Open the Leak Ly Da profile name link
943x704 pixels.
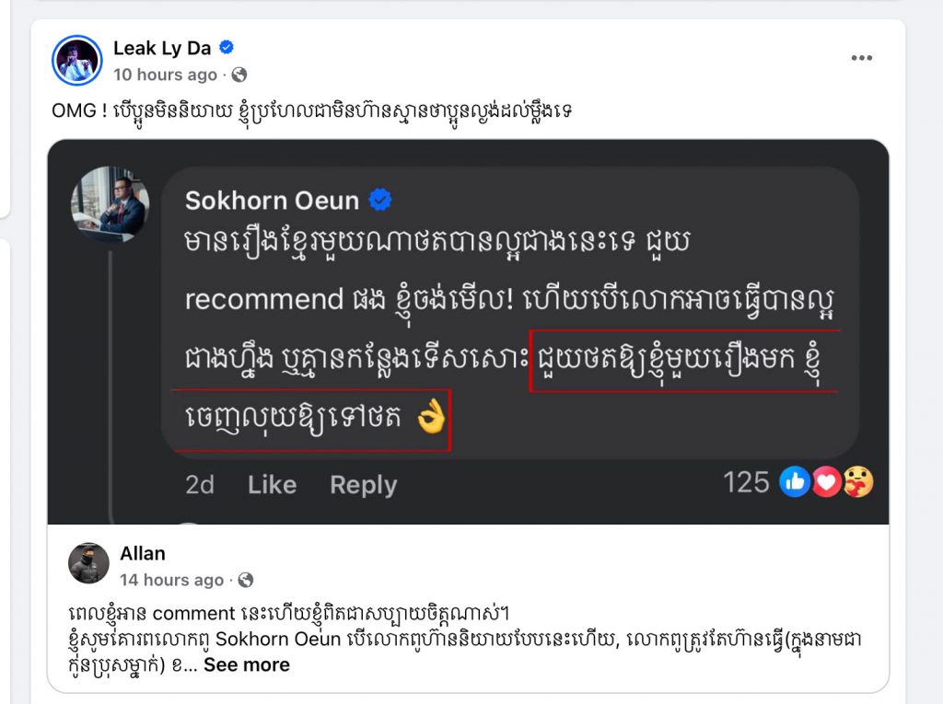162,48
